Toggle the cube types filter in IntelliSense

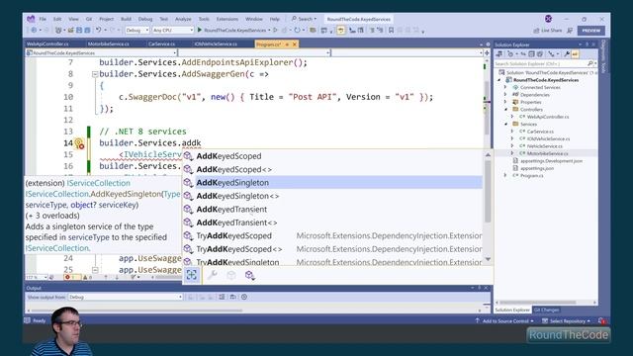230,275
